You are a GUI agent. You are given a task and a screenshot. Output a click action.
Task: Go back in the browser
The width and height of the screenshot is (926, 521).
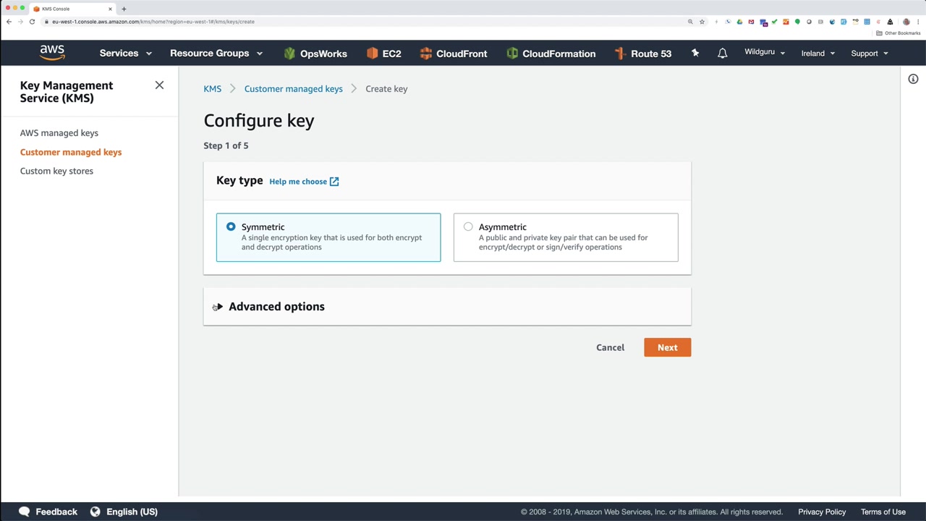click(x=9, y=22)
